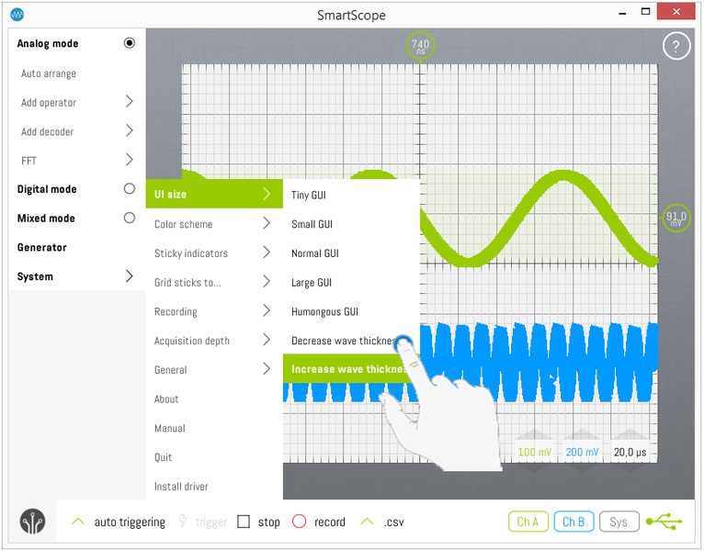Expand the Add operator submenu
The height and width of the screenshot is (551, 704).
pyautogui.click(x=129, y=102)
